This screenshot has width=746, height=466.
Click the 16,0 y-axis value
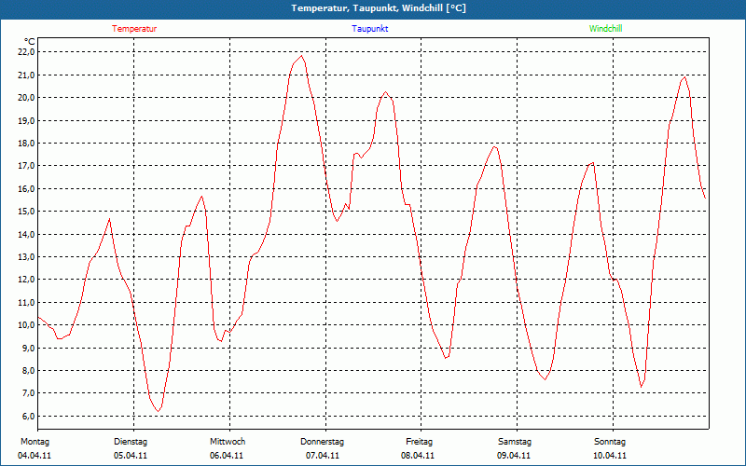pos(26,189)
